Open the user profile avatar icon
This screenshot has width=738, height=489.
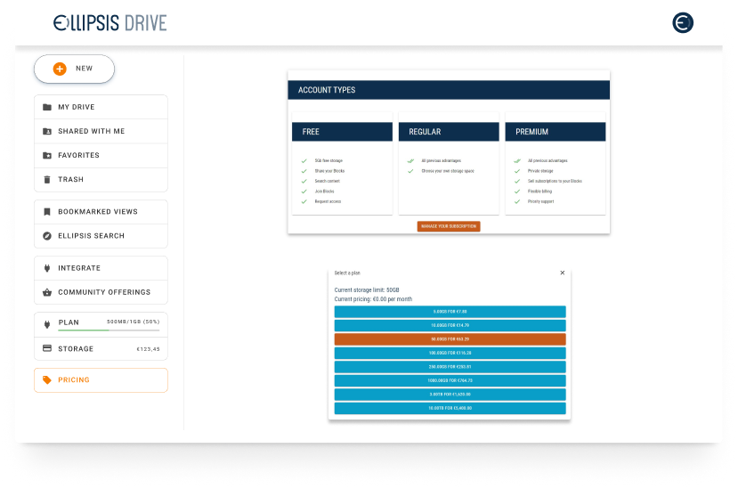click(683, 22)
